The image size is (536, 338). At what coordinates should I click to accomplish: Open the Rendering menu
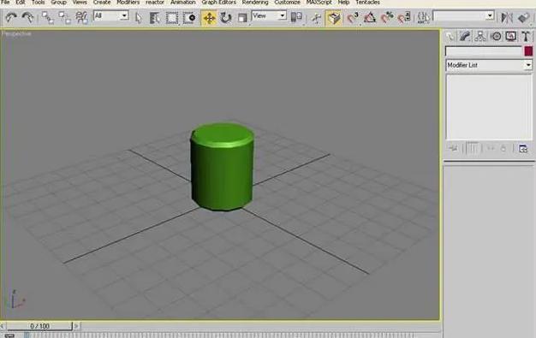[x=255, y=3]
